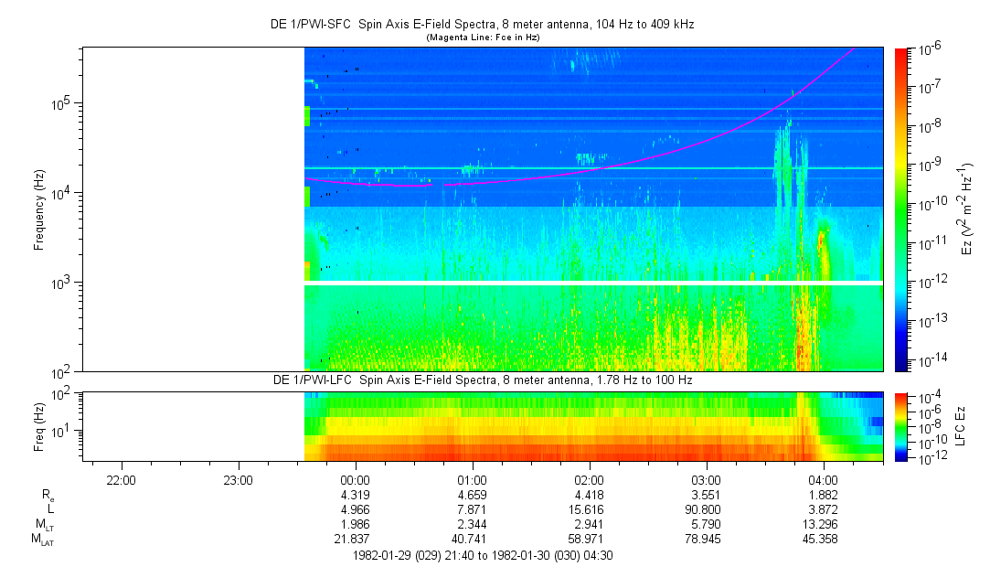Click the 04:00 time tick label
This screenshot has width=990, height=567.
click(x=823, y=480)
